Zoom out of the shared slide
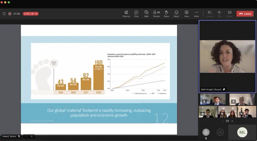The height and width of the screenshot is (141, 257). coord(26,136)
